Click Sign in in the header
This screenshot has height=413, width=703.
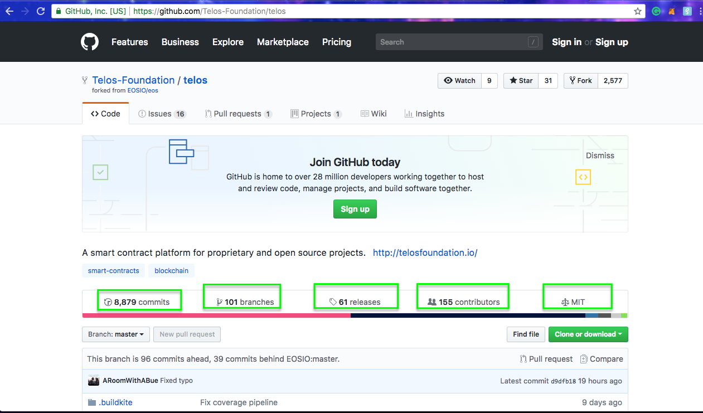[566, 42]
